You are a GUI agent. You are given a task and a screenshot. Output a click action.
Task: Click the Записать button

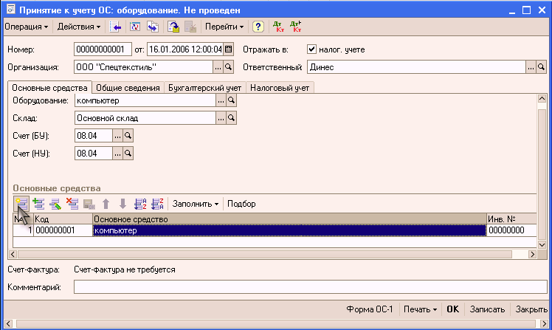click(x=487, y=309)
